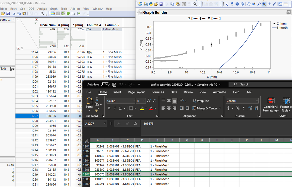The width and height of the screenshot is (292, 187).
Task: Open the Calibri font name dropdown
Action: pos(133,101)
